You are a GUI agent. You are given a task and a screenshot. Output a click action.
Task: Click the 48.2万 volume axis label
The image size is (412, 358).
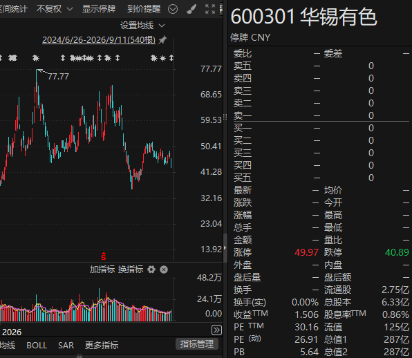tap(209, 278)
